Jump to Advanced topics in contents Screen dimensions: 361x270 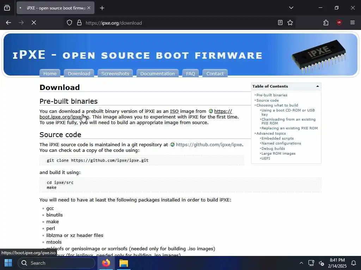tap(271, 133)
